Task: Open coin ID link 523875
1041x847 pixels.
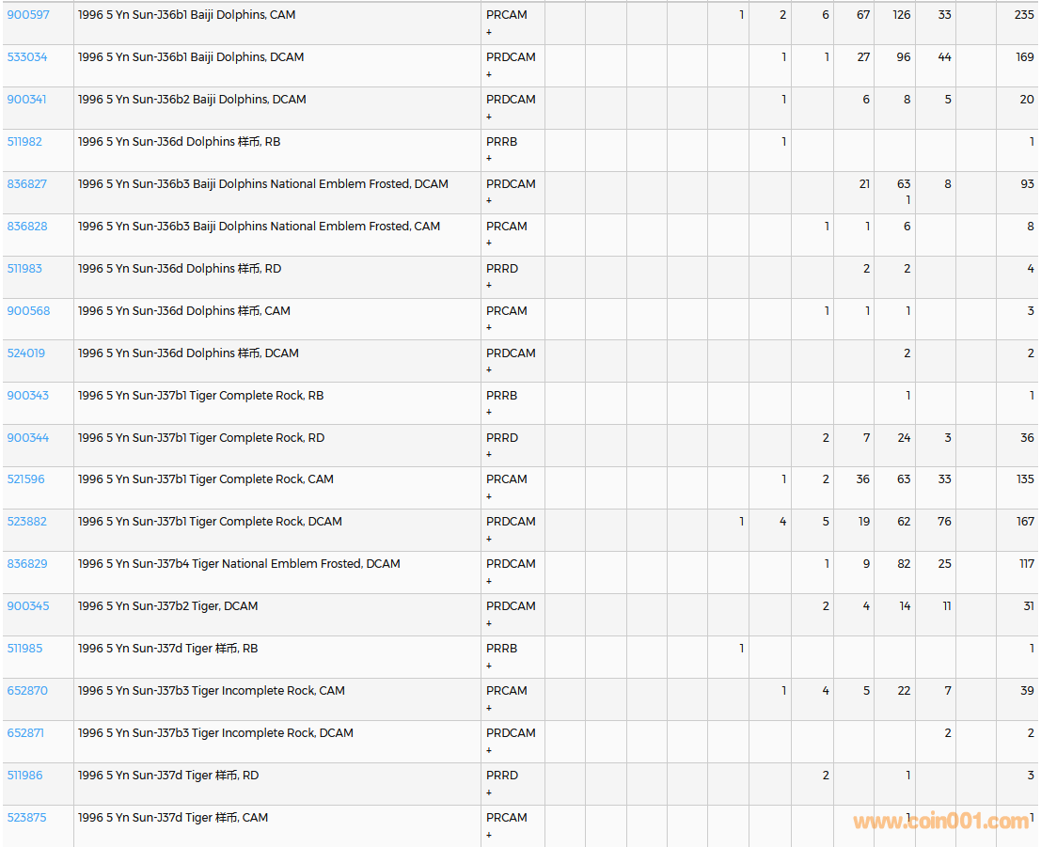Action: [x=26, y=818]
